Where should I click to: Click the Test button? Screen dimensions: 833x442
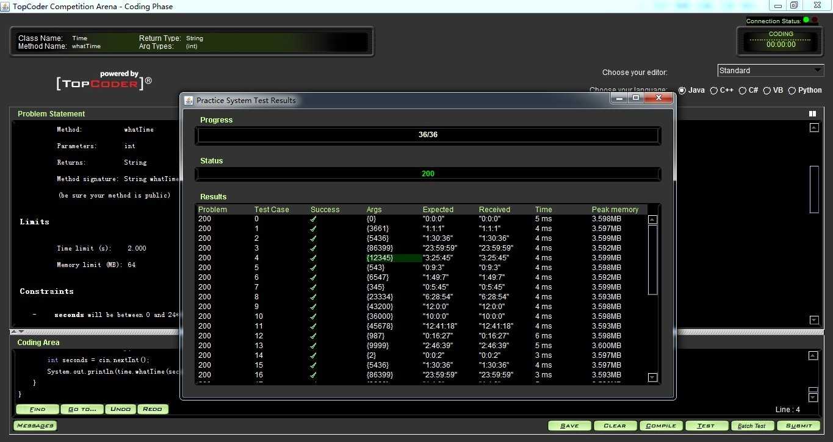click(707, 426)
